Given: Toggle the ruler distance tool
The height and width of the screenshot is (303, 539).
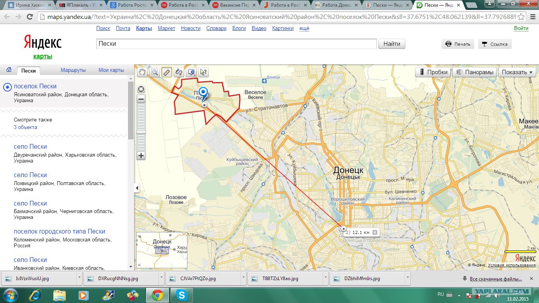Looking at the screenshot, I should [167, 72].
